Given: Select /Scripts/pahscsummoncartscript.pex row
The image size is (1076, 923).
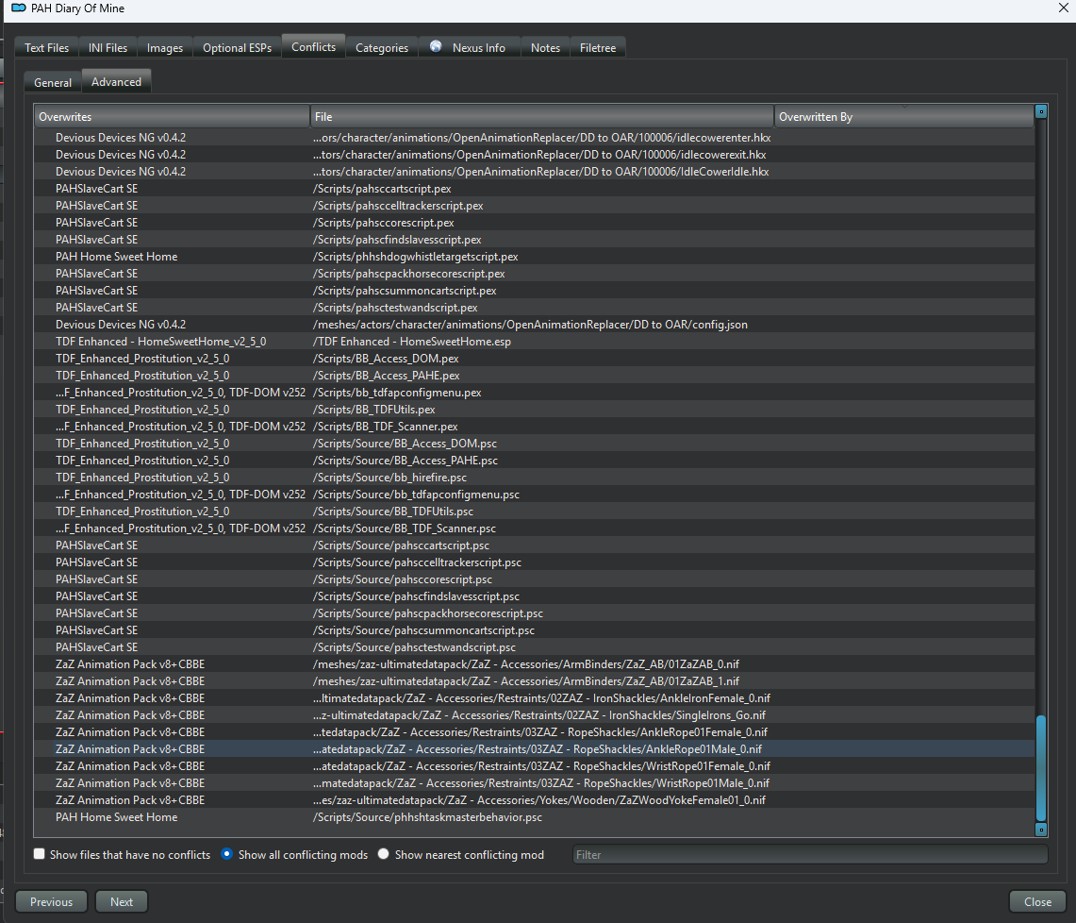Looking at the screenshot, I should click(x=535, y=291).
